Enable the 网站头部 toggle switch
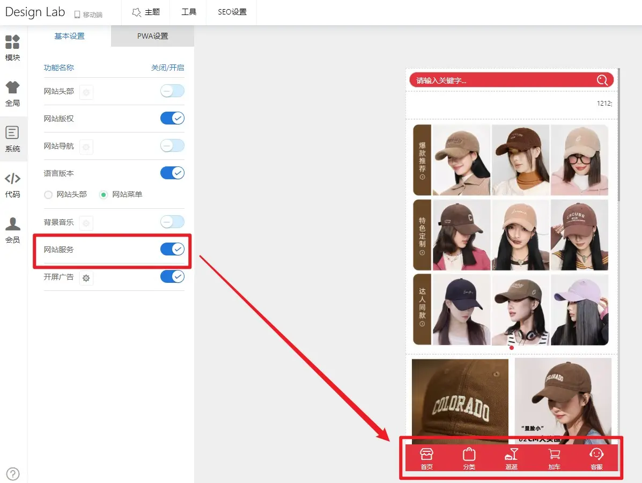The width and height of the screenshot is (642, 483). (172, 91)
